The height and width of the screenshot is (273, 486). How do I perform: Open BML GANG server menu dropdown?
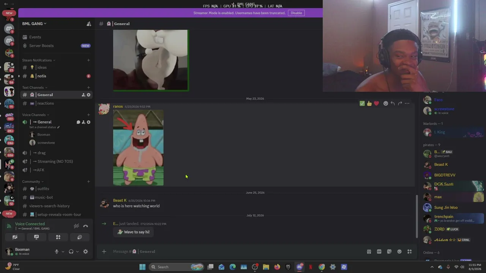pyautogui.click(x=34, y=24)
